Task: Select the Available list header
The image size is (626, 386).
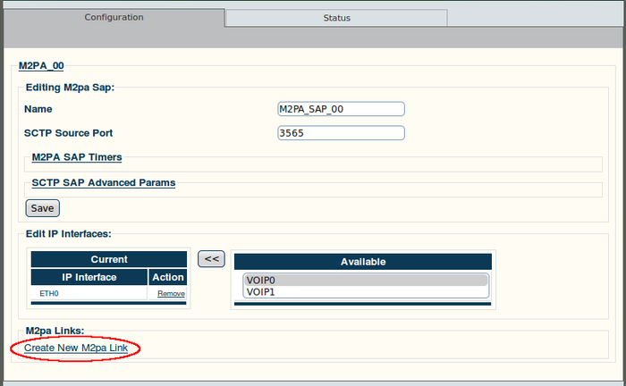Action: coord(363,262)
